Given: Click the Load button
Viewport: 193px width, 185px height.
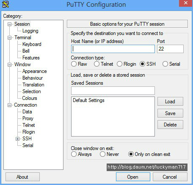Looking at the screenshot, I should pos(170,102).
